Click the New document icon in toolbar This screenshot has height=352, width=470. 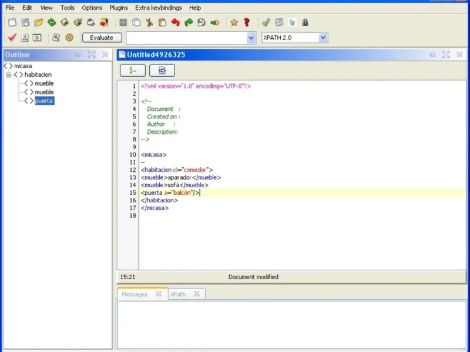click(x=12, y=22)
